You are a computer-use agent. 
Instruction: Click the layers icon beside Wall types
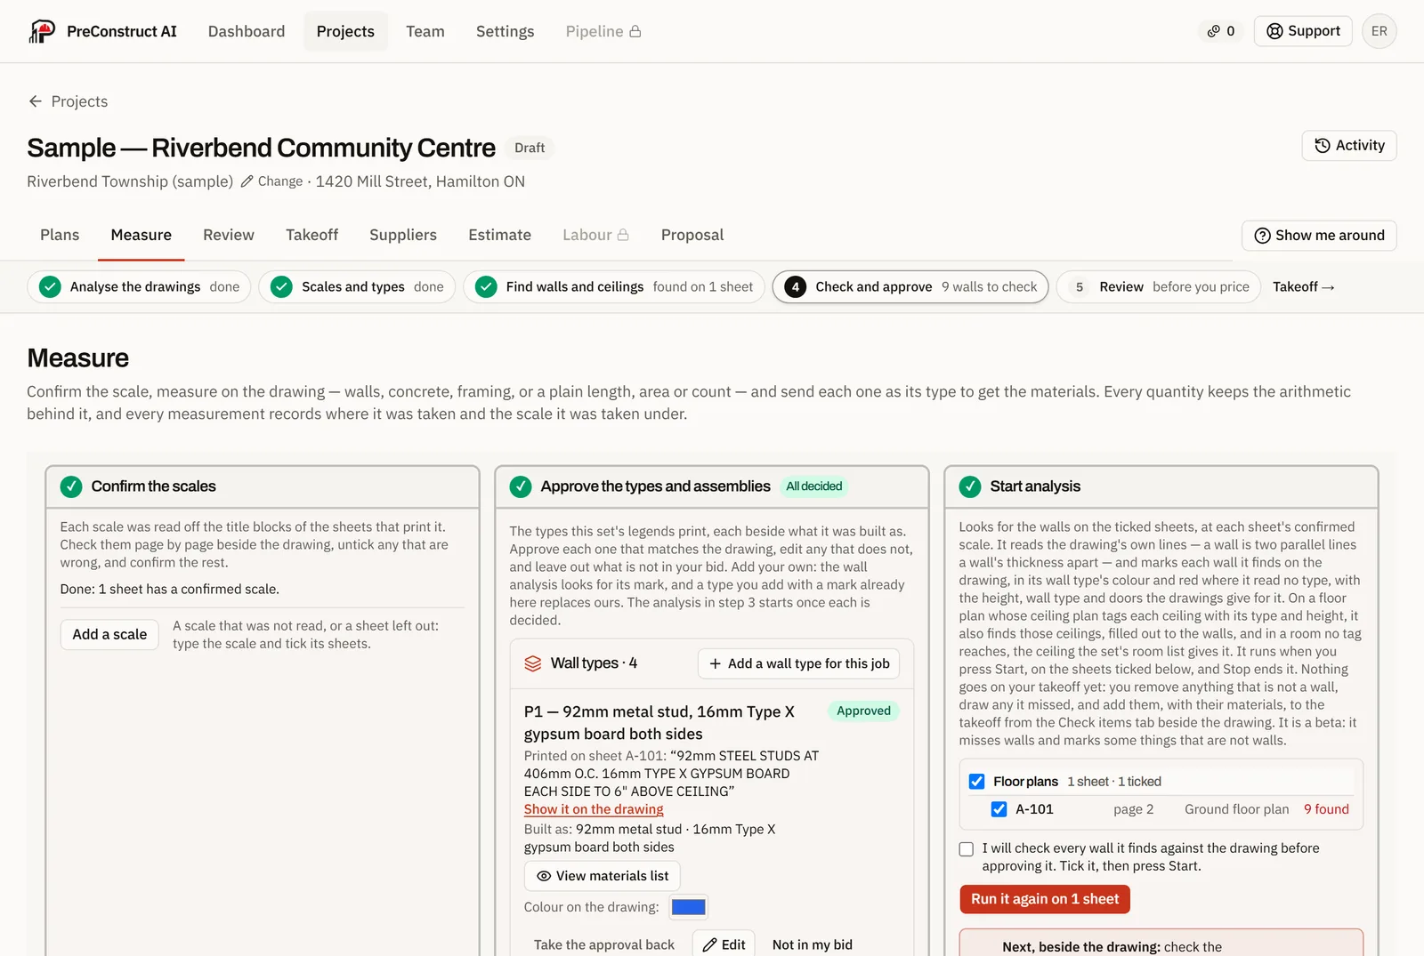tap(533, 663)
